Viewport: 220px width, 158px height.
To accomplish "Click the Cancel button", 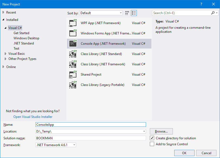I will [x=206, y=153].
